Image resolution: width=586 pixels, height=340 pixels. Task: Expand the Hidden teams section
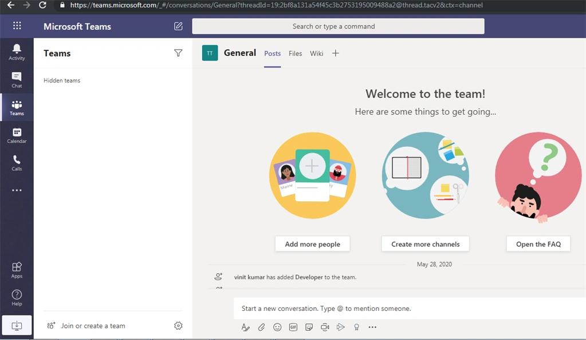point(62,80)
